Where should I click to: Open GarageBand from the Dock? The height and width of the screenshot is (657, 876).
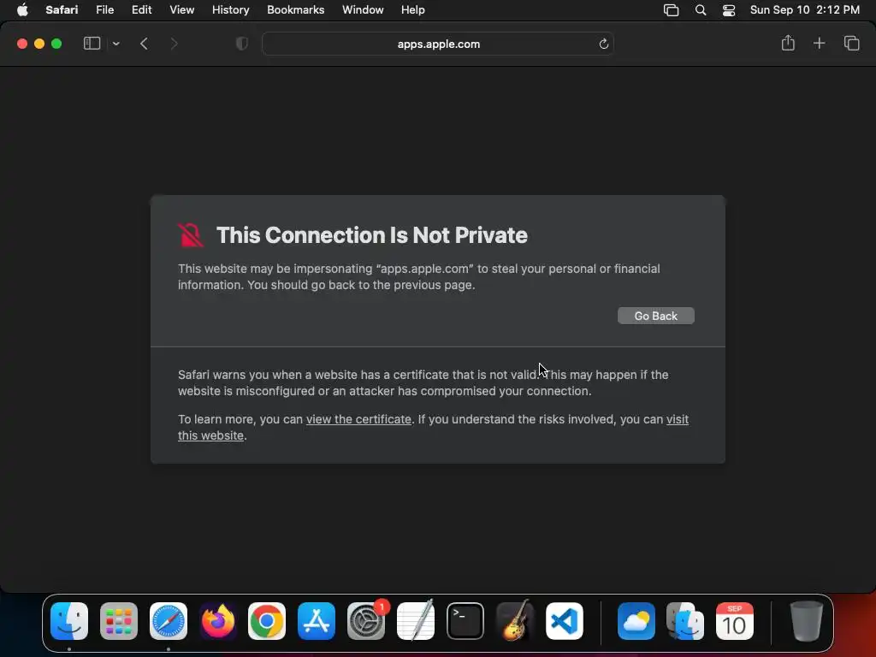click(514, 621)
